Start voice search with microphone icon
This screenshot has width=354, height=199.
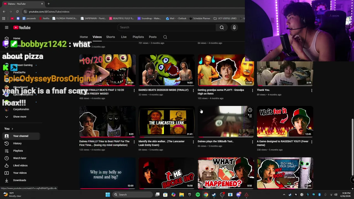pos(234,27)
